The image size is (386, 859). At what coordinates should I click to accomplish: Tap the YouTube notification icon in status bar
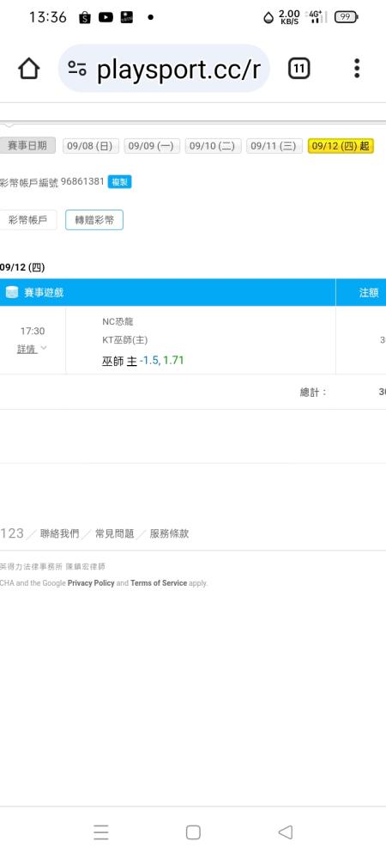(106, 17)
